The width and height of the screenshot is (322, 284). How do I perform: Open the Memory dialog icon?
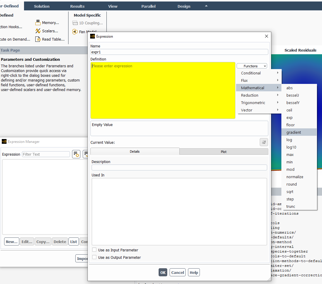click(38, 23)
